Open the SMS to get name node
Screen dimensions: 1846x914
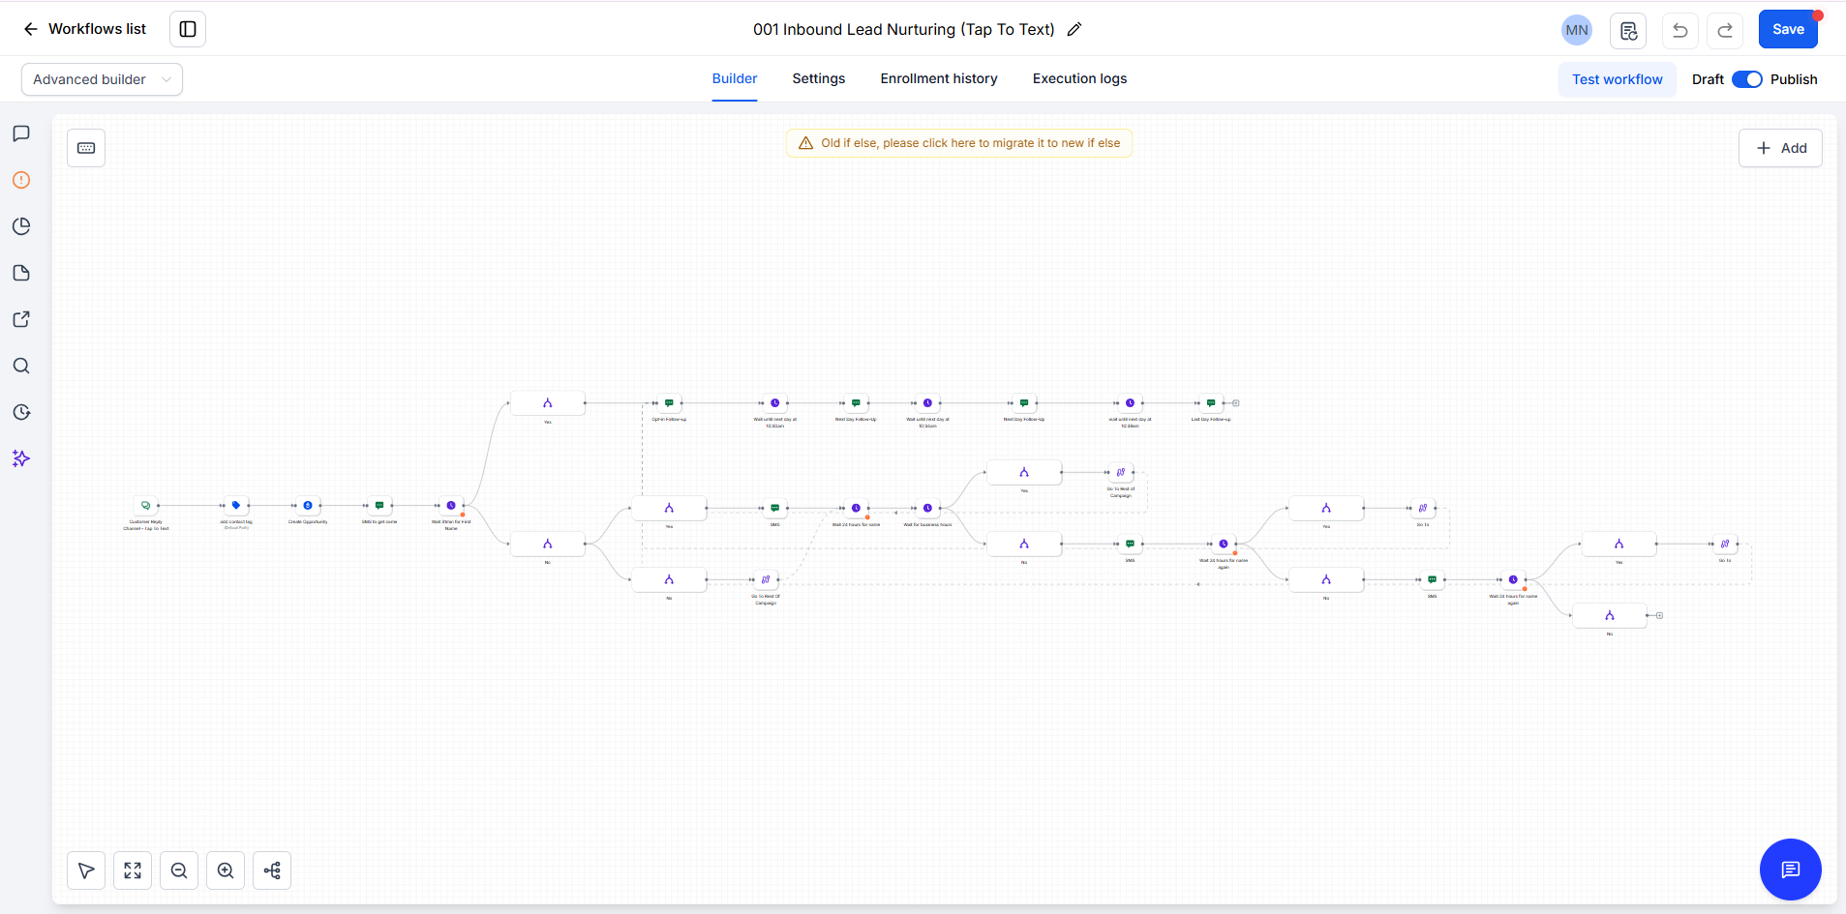coord(379,506)
